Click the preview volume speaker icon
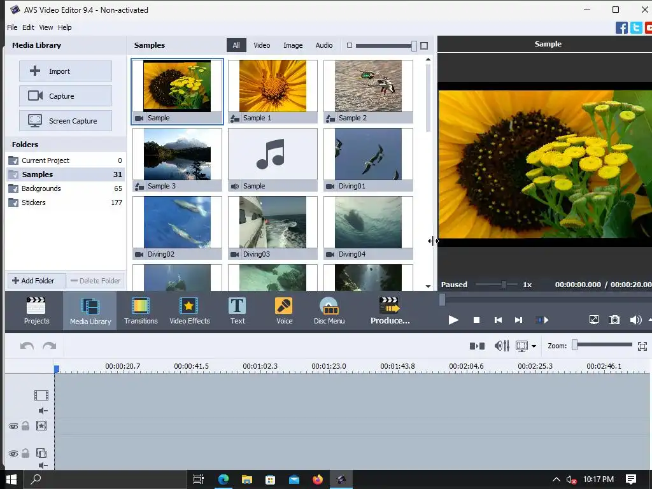This screenshot has height=489, width=652. 635,320
